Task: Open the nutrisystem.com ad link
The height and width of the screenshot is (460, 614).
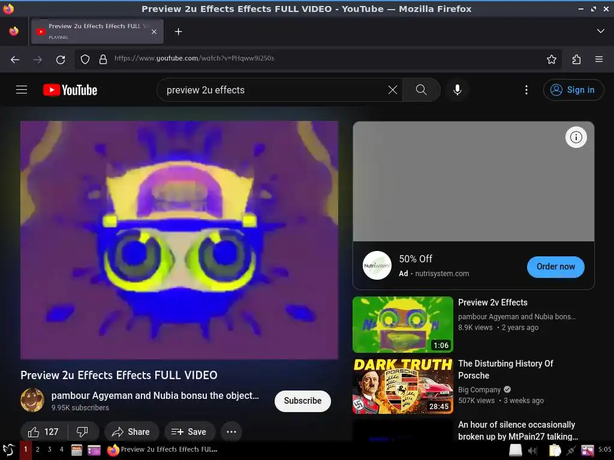Action: [x=442, y=273]
